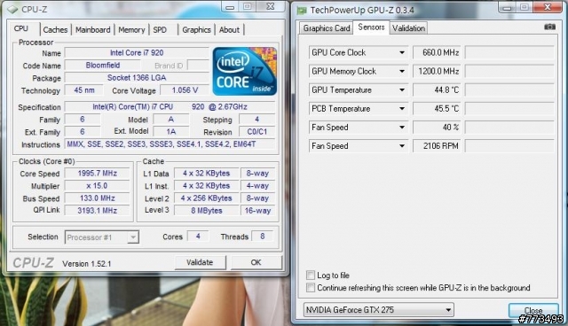This screenshot has height=326, width=568.
Task: Click the 133.0 MHz bus speed value
Action: [x=97, y=198]
